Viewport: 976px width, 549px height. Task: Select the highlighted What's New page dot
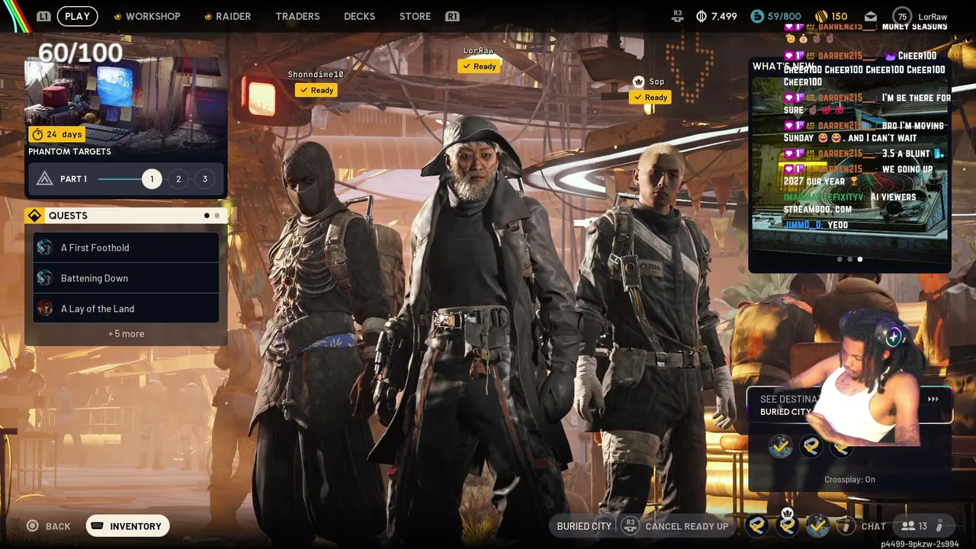point(860,259)
